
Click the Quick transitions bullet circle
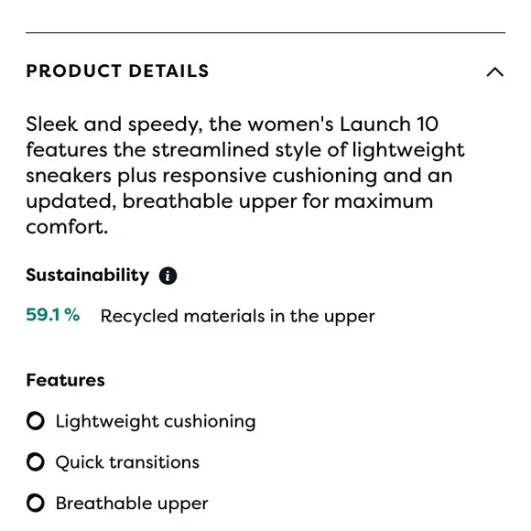36,462
